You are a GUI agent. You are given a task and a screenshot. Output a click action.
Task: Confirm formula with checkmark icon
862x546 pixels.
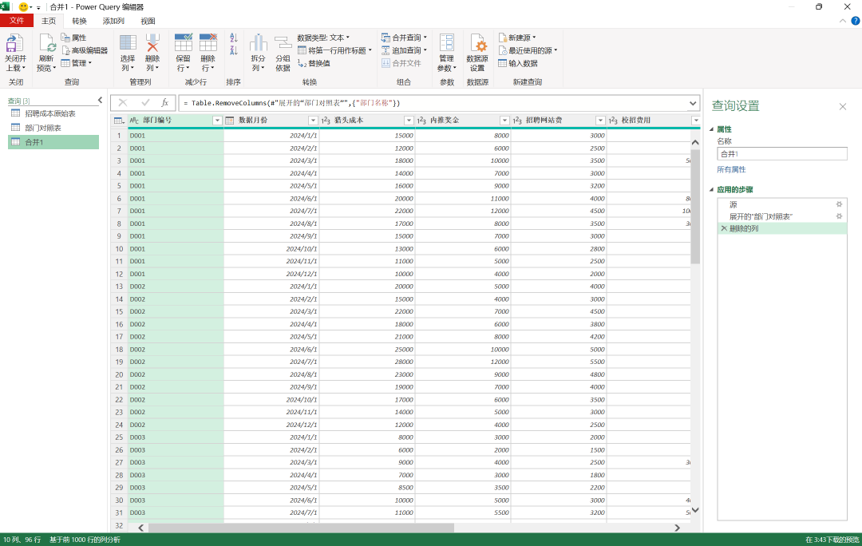[145, 103]
